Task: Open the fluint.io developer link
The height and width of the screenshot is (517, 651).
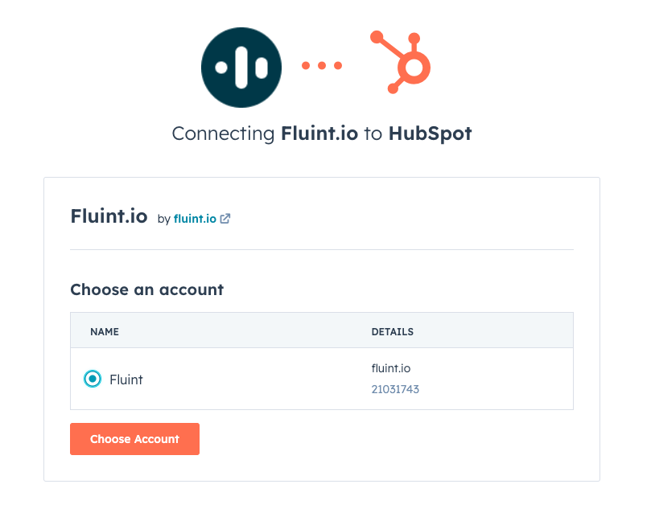Action: pyautogui.click(x=195, y=218)
